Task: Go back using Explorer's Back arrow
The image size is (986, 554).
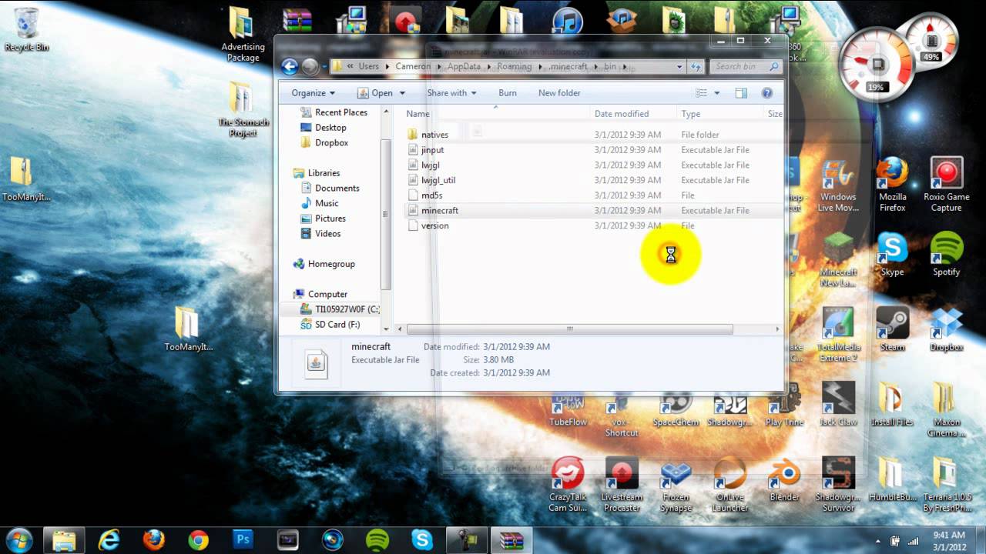Action: click(x=290, y=67)
